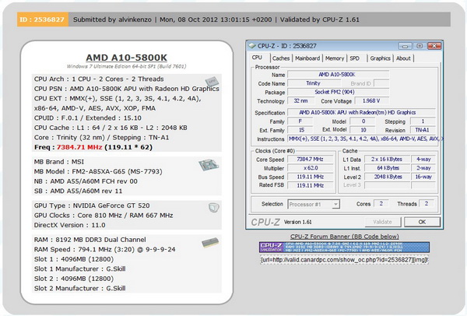467x316 pixels.
Task: Click the GPU shield icon beside GPU Type
Action: coord(213,207)
